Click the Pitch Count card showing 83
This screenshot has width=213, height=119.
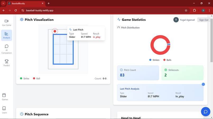138,73
